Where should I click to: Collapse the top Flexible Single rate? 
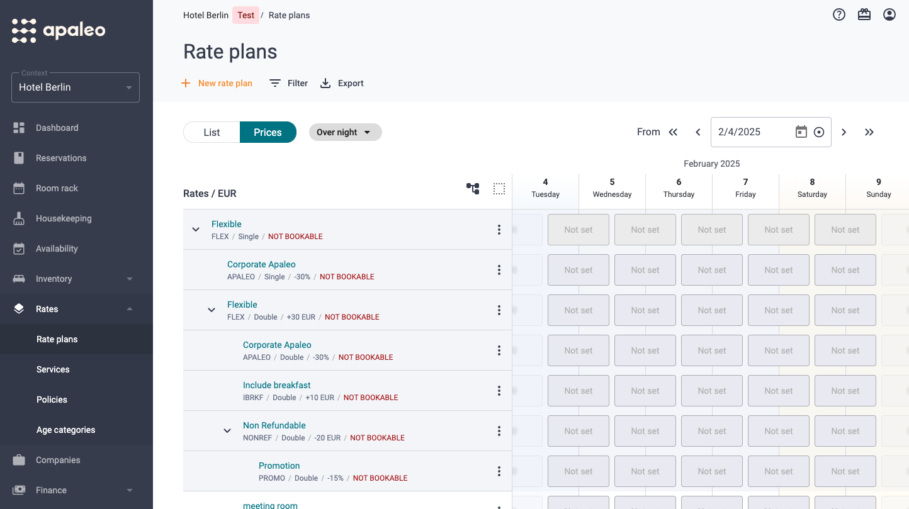click(x=196, y=230)
